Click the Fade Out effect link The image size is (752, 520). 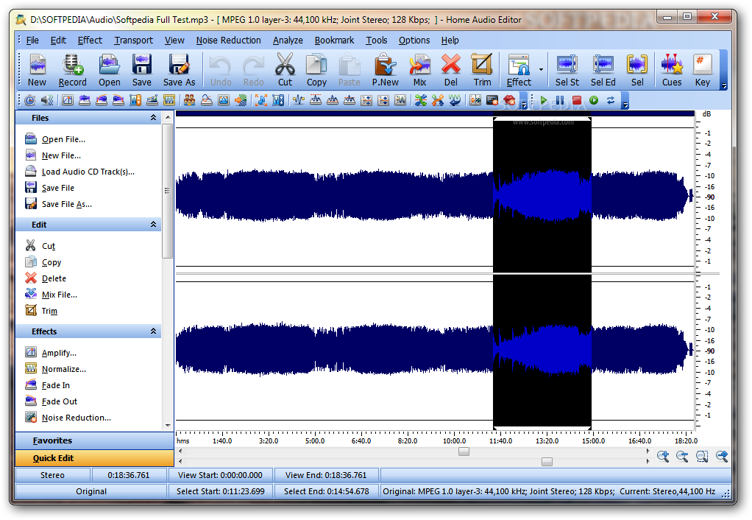[60, 401]
